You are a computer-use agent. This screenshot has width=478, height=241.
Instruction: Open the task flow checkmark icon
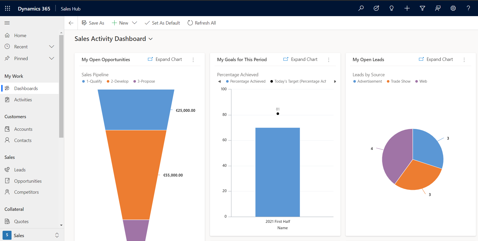(x=376, y=8)
